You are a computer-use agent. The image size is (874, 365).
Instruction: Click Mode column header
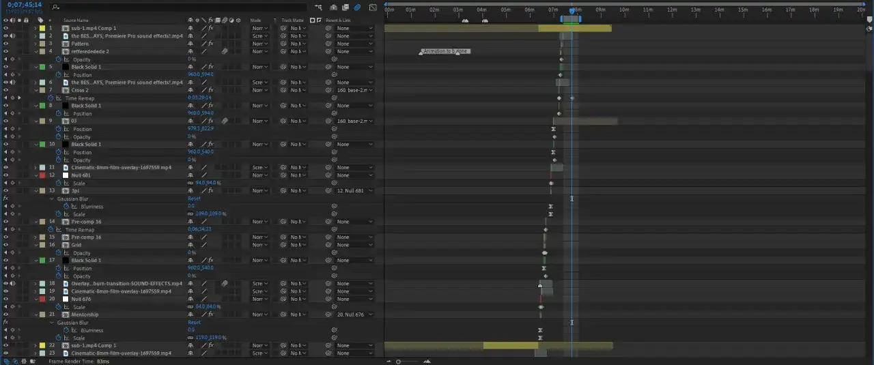[256, 20]
